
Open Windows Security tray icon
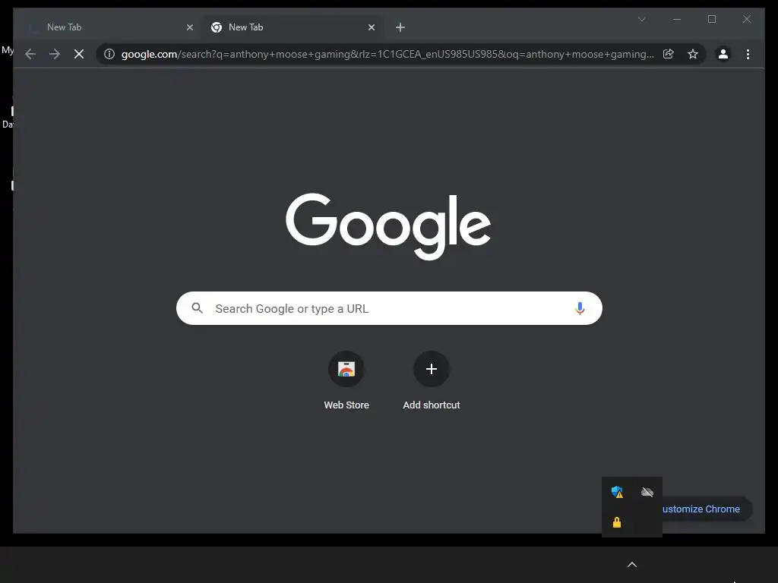pyautogui.click(x=617, y=492)
